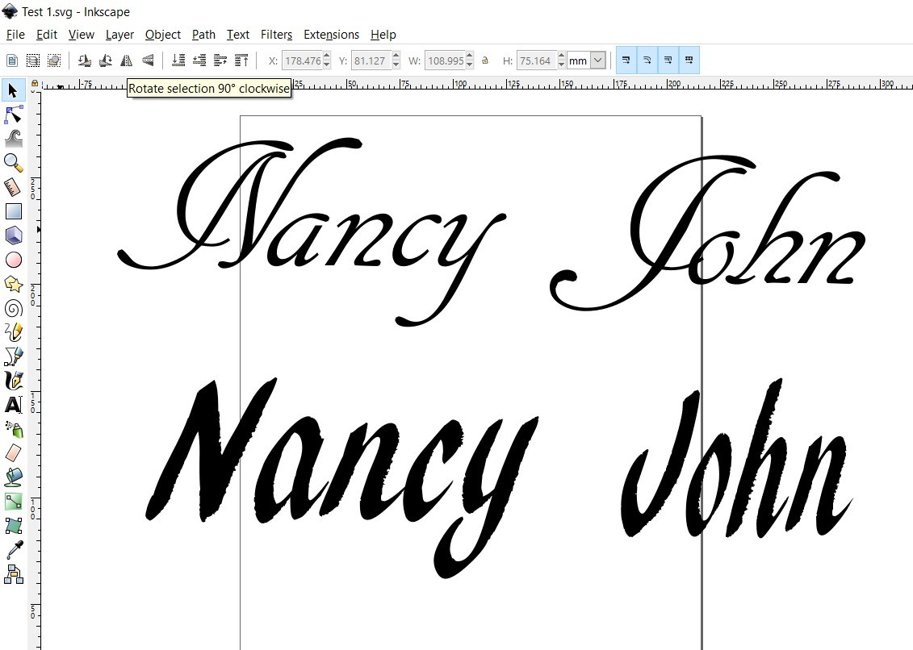Toggle scale rounded corners option
913x650 pixels.
647,60
